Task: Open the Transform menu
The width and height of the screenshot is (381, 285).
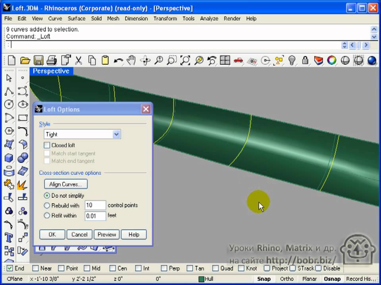Action: point(165,18)
